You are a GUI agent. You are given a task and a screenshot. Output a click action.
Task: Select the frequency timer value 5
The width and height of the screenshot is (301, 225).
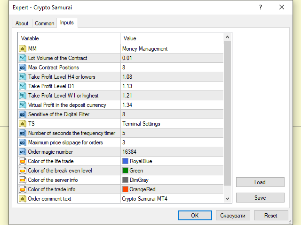click(x=124, y=133)
